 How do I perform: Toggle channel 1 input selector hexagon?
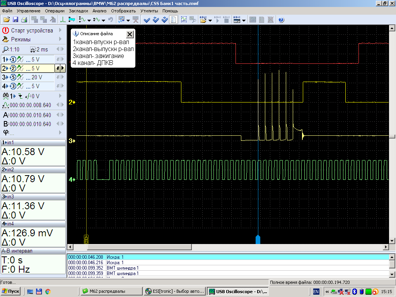click(13, 60)
